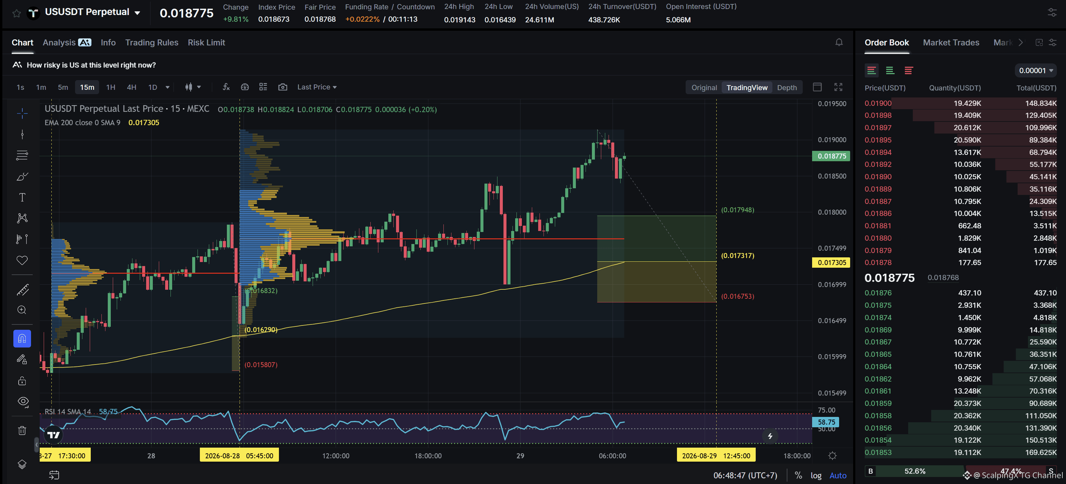
Task: Show buy orders only view
Action: [890, 70]
